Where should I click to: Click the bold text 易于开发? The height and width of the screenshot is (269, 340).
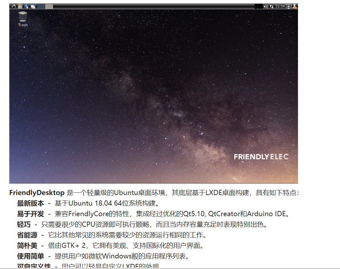(x=30, y=214)
